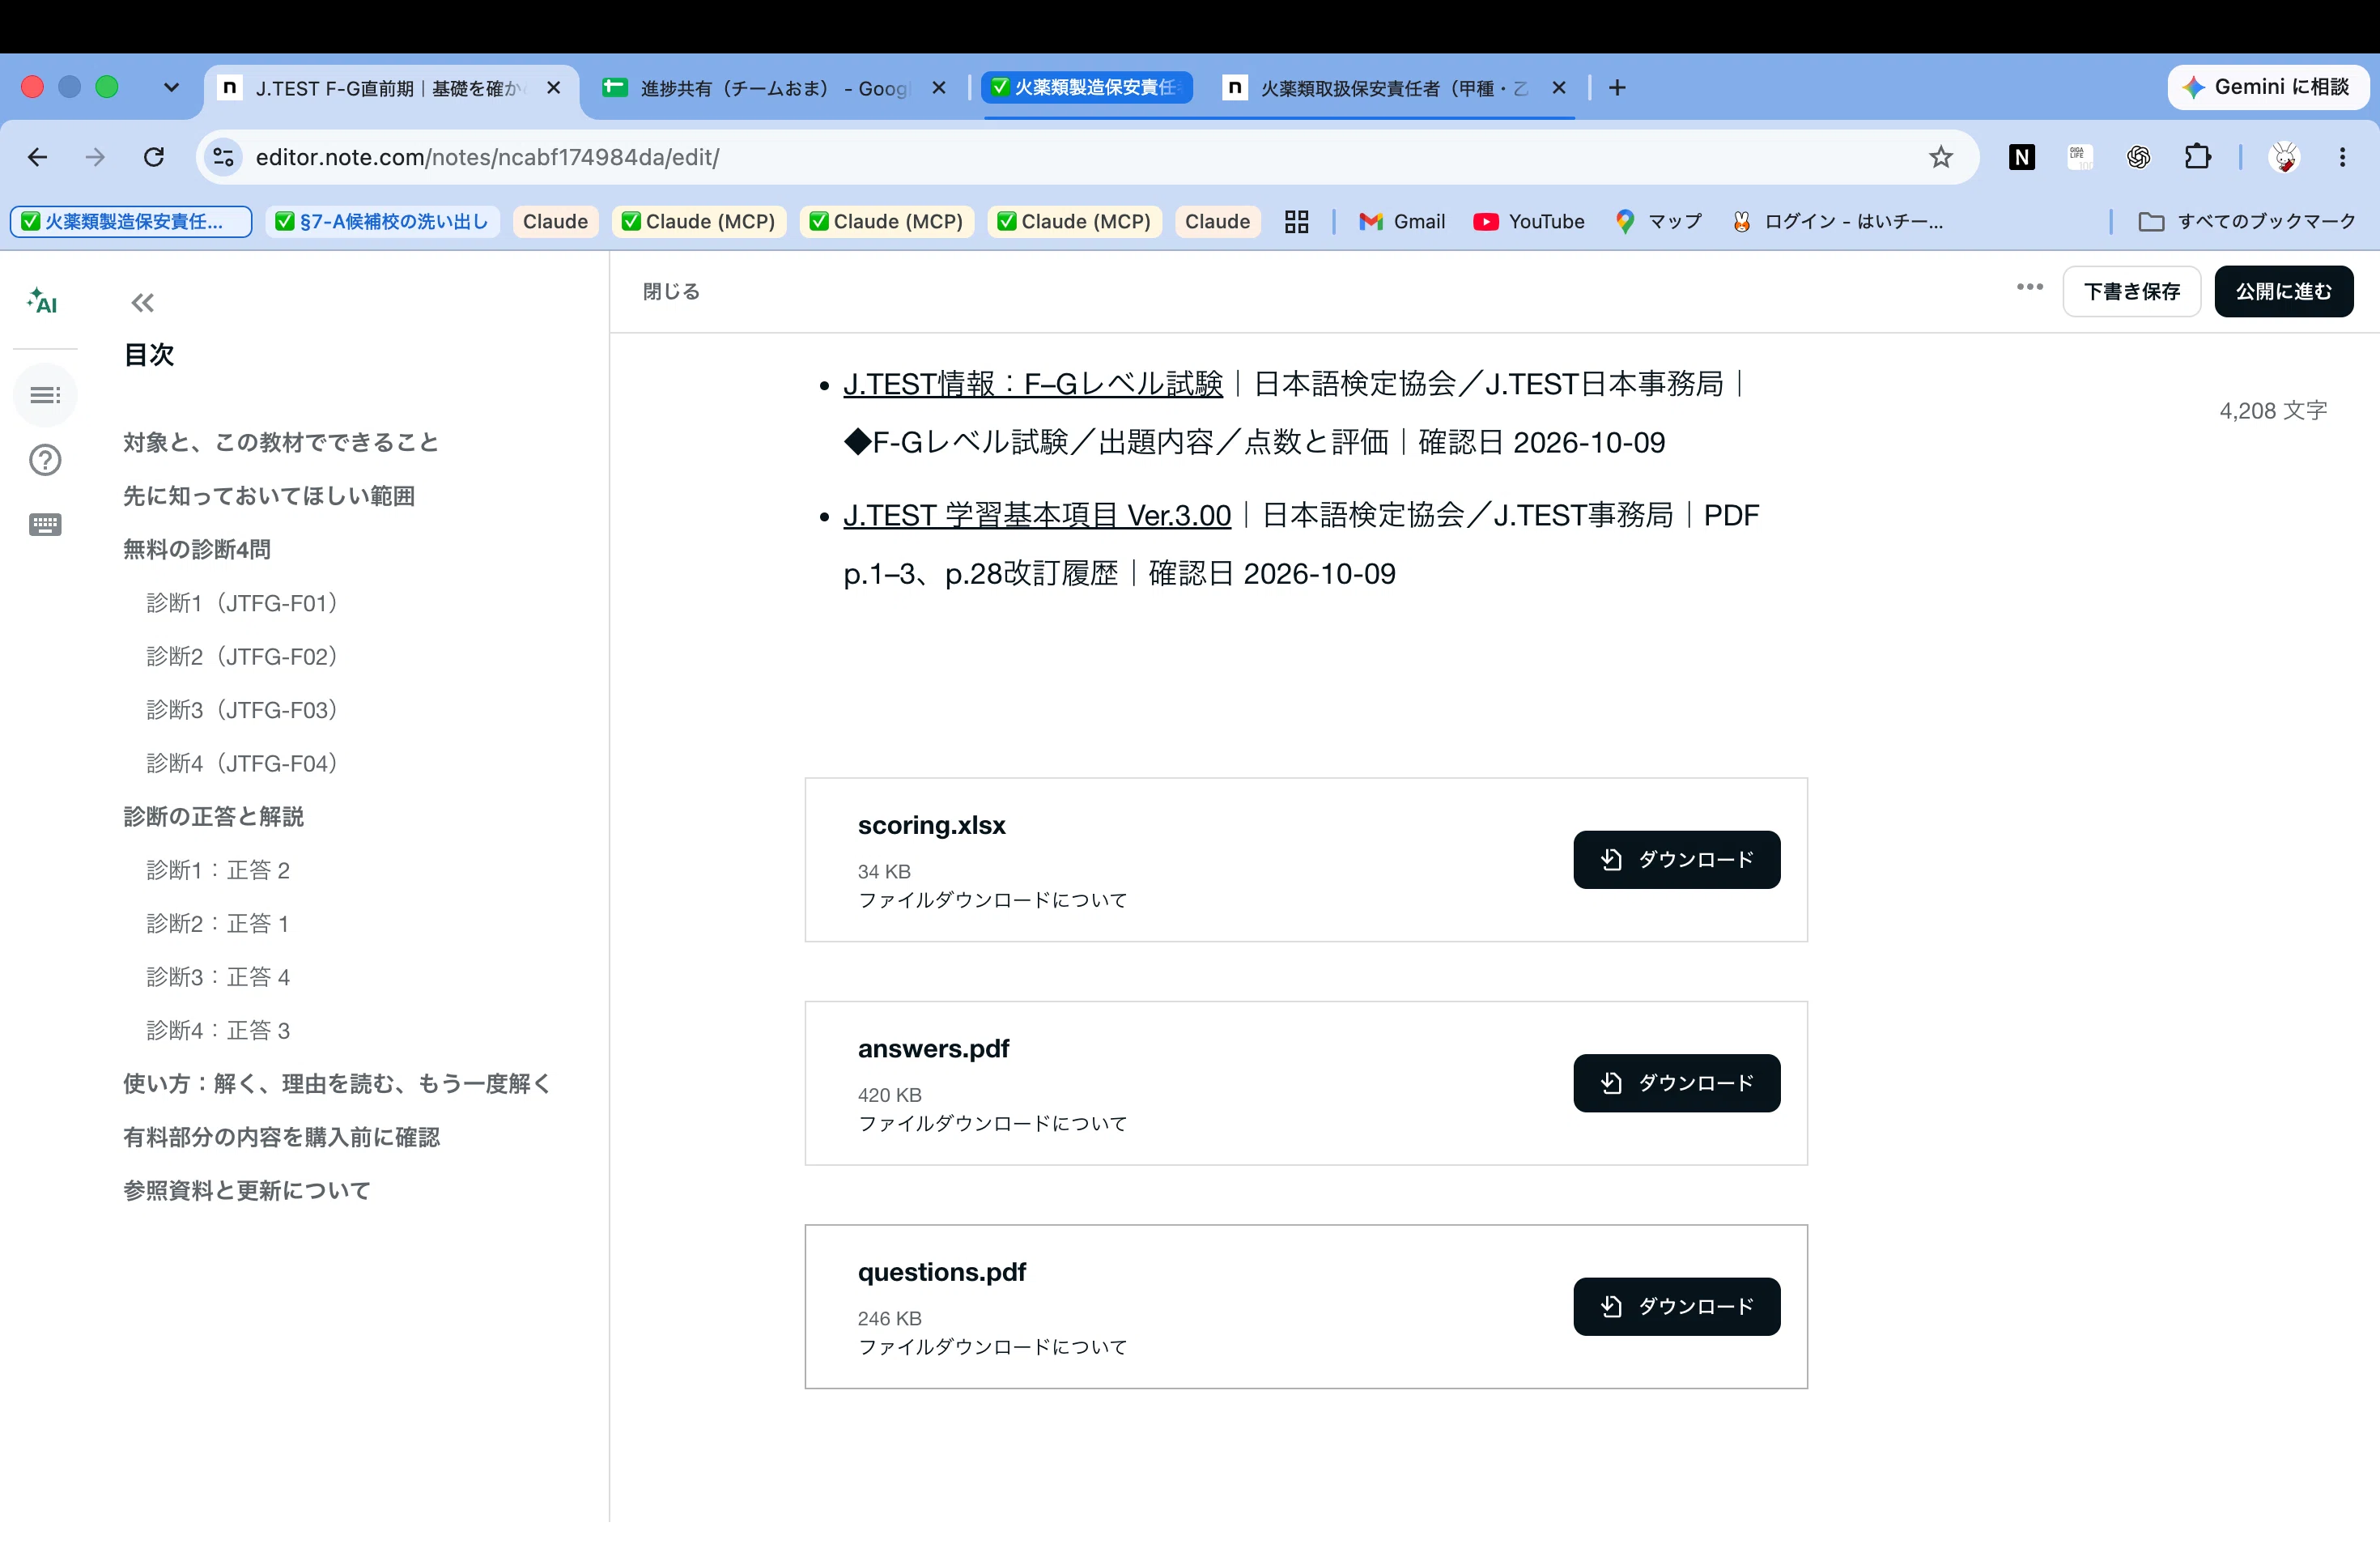Download the scoring.xlsx file
Viewport: 2380px width, 1548px height.
tap(1676, 860)
